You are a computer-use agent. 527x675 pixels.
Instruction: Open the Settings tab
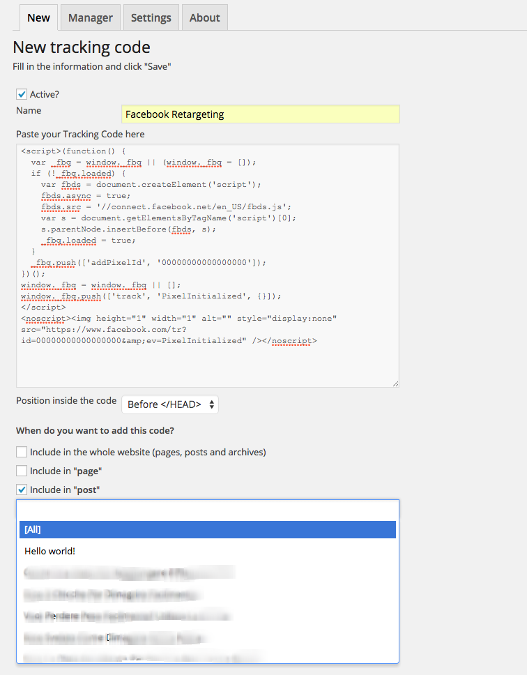click(x=151, y=17)
